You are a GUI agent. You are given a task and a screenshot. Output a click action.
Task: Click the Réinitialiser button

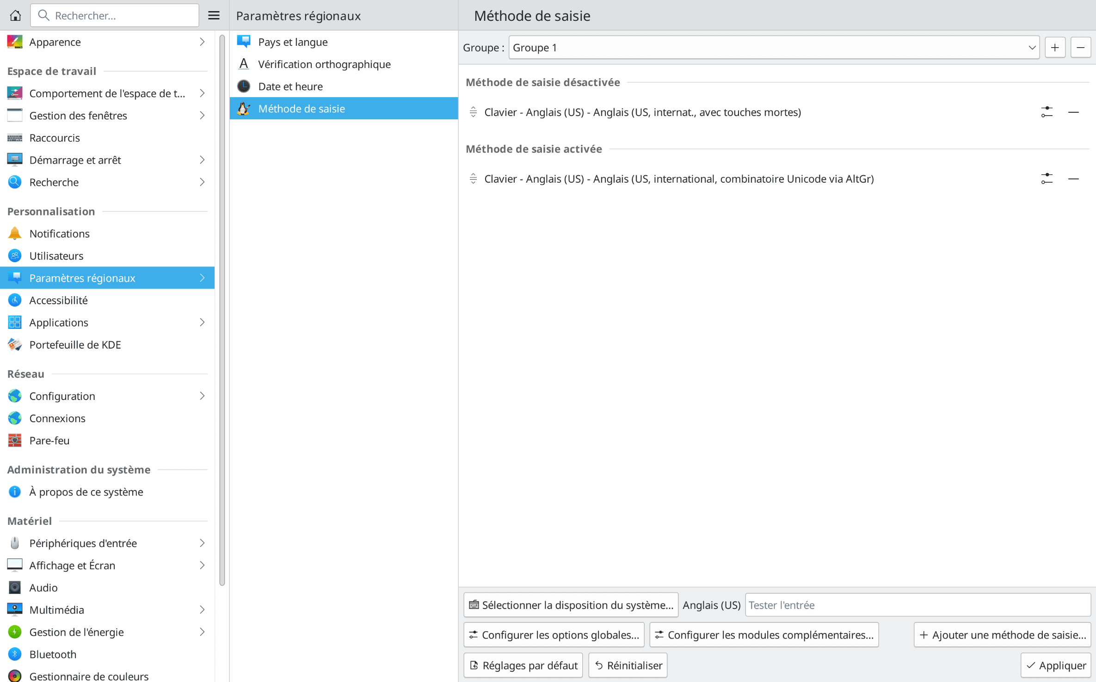coord(628,665)
